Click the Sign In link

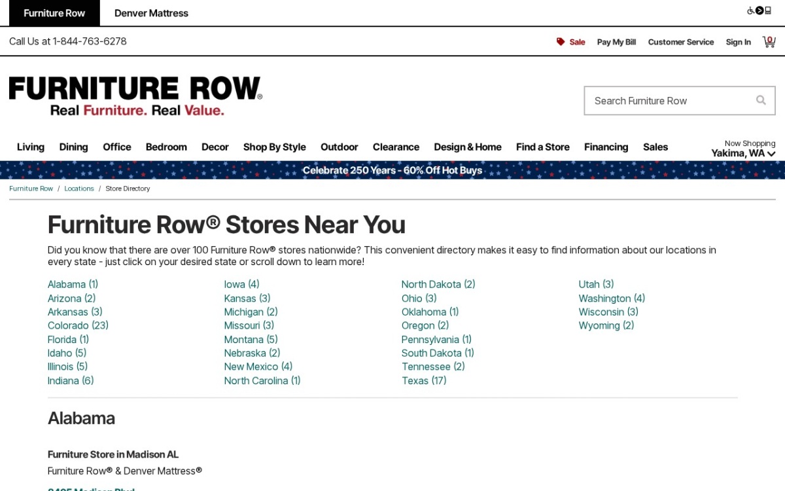tap(739, 42)
